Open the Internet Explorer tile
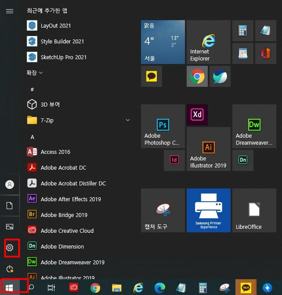The width and height of the screenshot is (282, 295). [209, 42]
